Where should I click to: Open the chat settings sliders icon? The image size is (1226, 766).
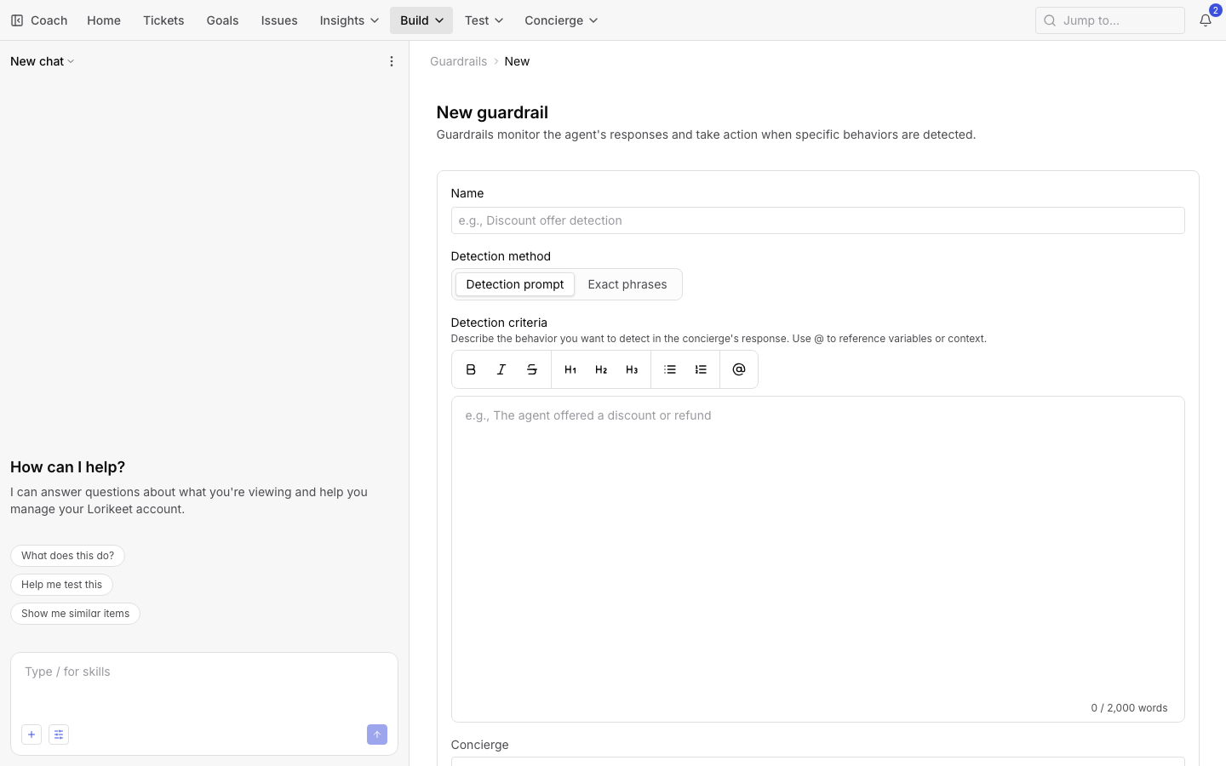(x=59, y=735)
